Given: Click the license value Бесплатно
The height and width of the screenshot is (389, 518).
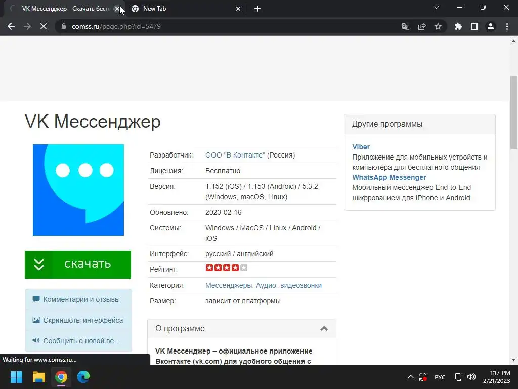Looking at the screenshot, I should (223, 171).
